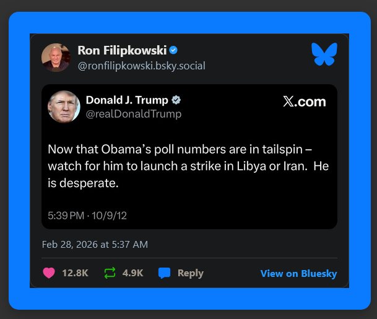Open the @ronfilipkowski.bsky.social handle

pos(141,65)
